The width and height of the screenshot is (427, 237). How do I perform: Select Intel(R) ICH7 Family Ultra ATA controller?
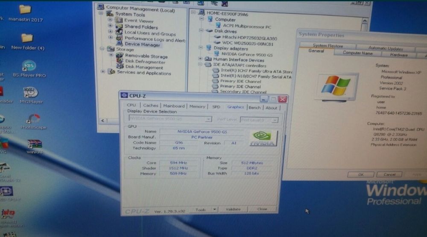tap(256, 71)
